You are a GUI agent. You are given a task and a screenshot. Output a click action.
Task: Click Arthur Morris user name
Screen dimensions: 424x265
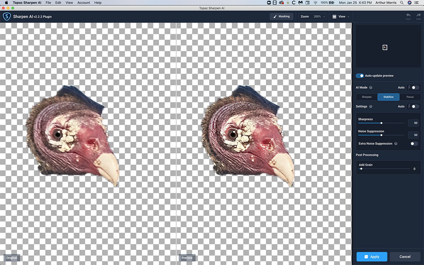coord(386,2)
